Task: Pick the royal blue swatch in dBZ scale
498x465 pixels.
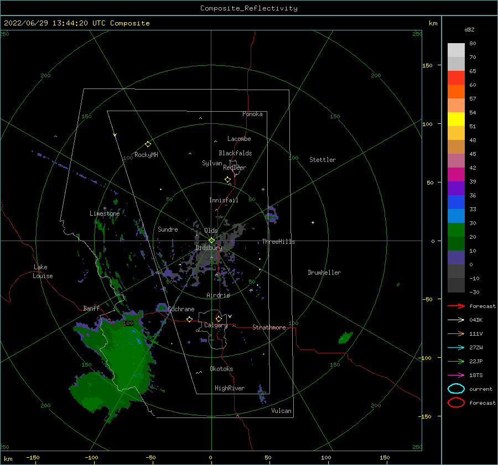Action: pyautogui.click(x=456, y=202)
